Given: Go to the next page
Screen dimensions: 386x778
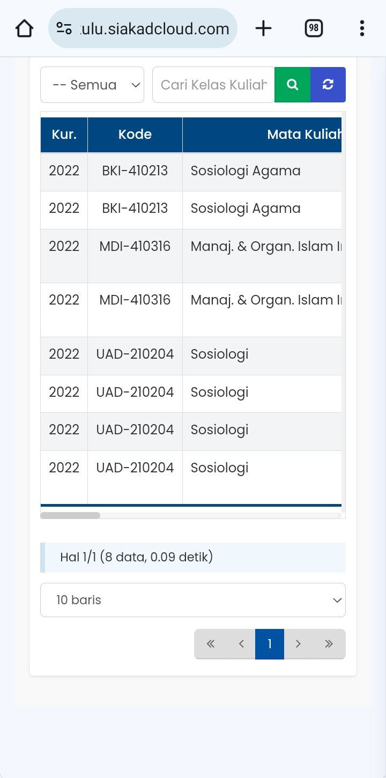Looking at the screenshot, I should pos(298,644).
